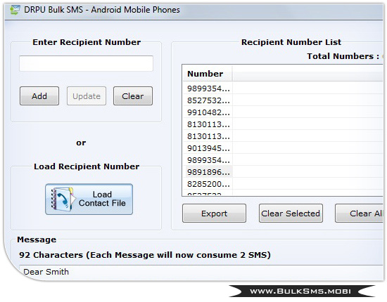
Task: Click the Clear Selected button
Action: [x=291, y=213]
